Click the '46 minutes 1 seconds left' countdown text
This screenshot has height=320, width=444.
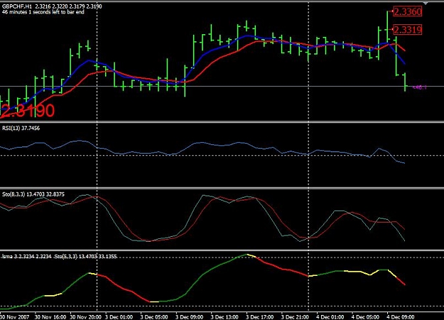click(43, 12)
